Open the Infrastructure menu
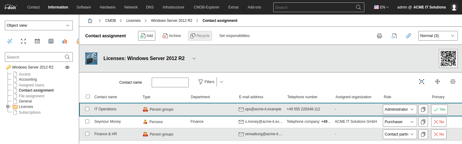This screenshot has width=462, height=144. tap(173, 7)
